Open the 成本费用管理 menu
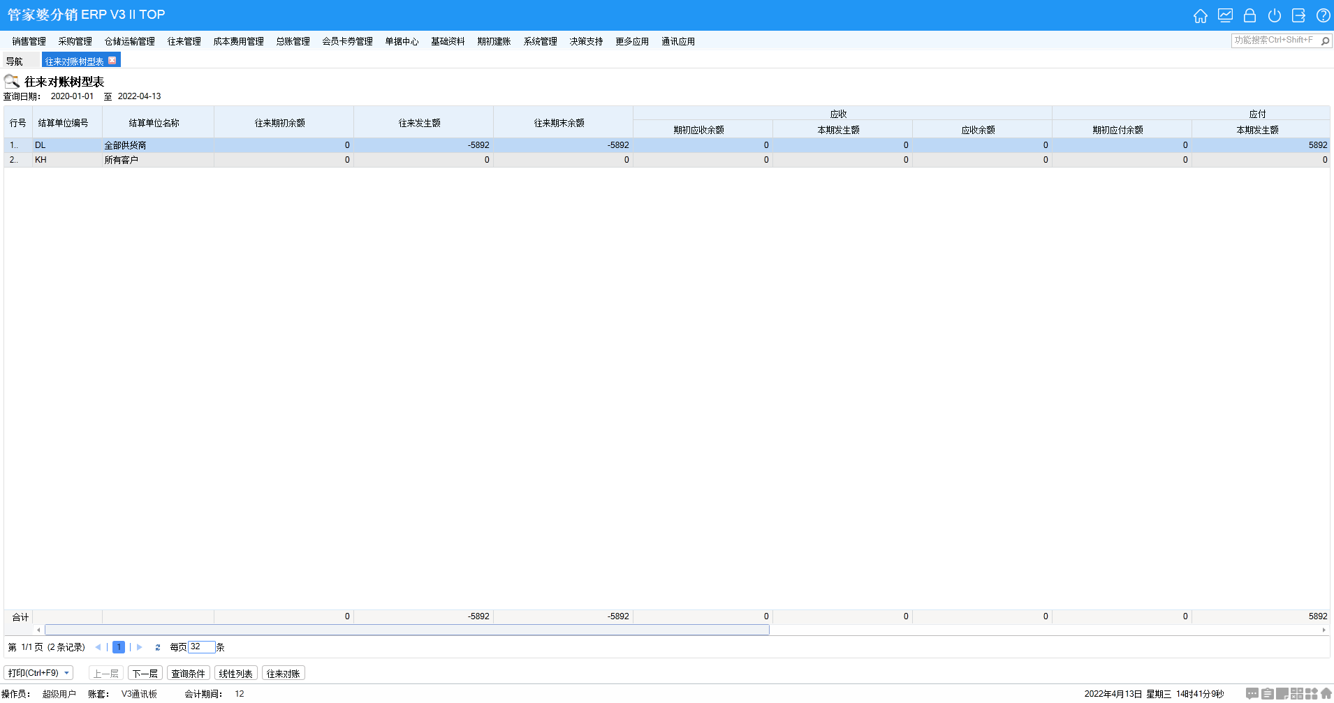This screenshot has width=1334, height=703. (238, 41)
